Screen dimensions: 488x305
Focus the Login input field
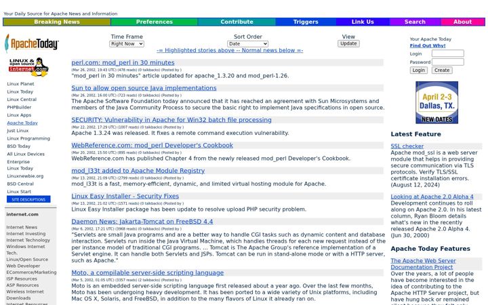click(x=447, y=54)
